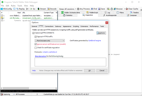This screenshot has width=142, height=96.
Task: Toggle the Decode toolbar button
Action: coord(52,9)
